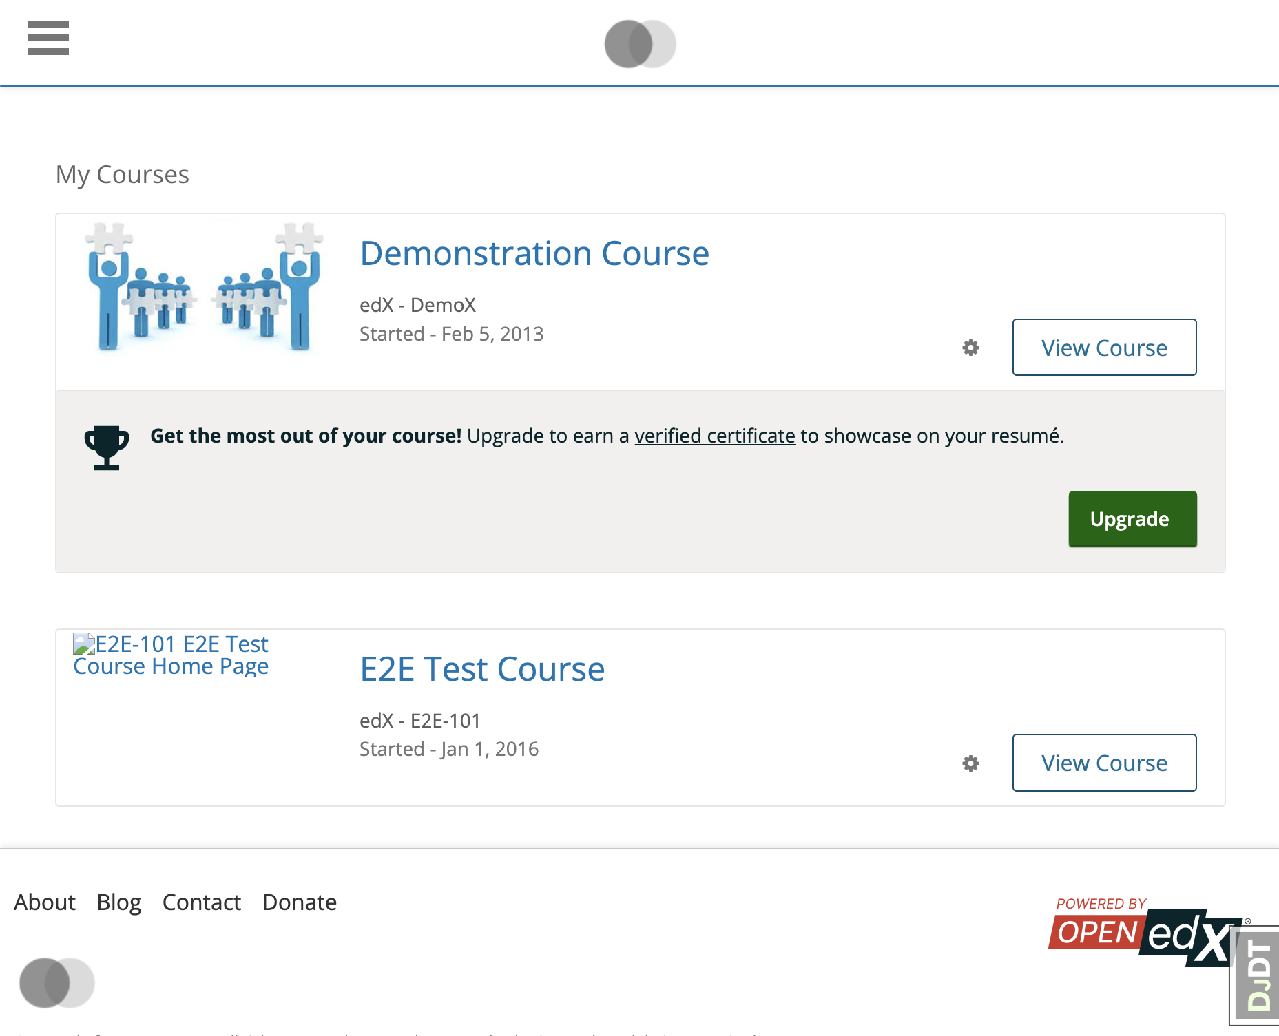Viewport: 1279px width, 1036px height.
Task: Click the circular logo placeholder in the footer
Action: point(57,983)
